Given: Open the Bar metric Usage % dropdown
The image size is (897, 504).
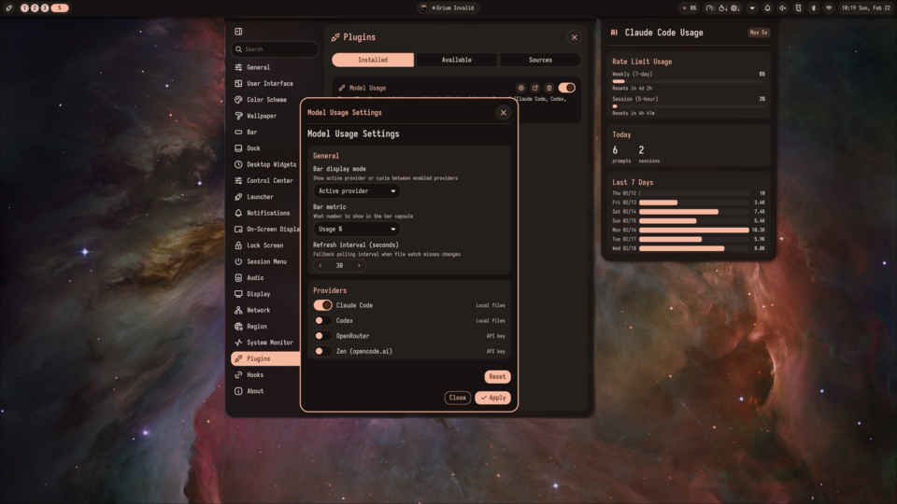Looking at the screenshot, I should [356, 230].
